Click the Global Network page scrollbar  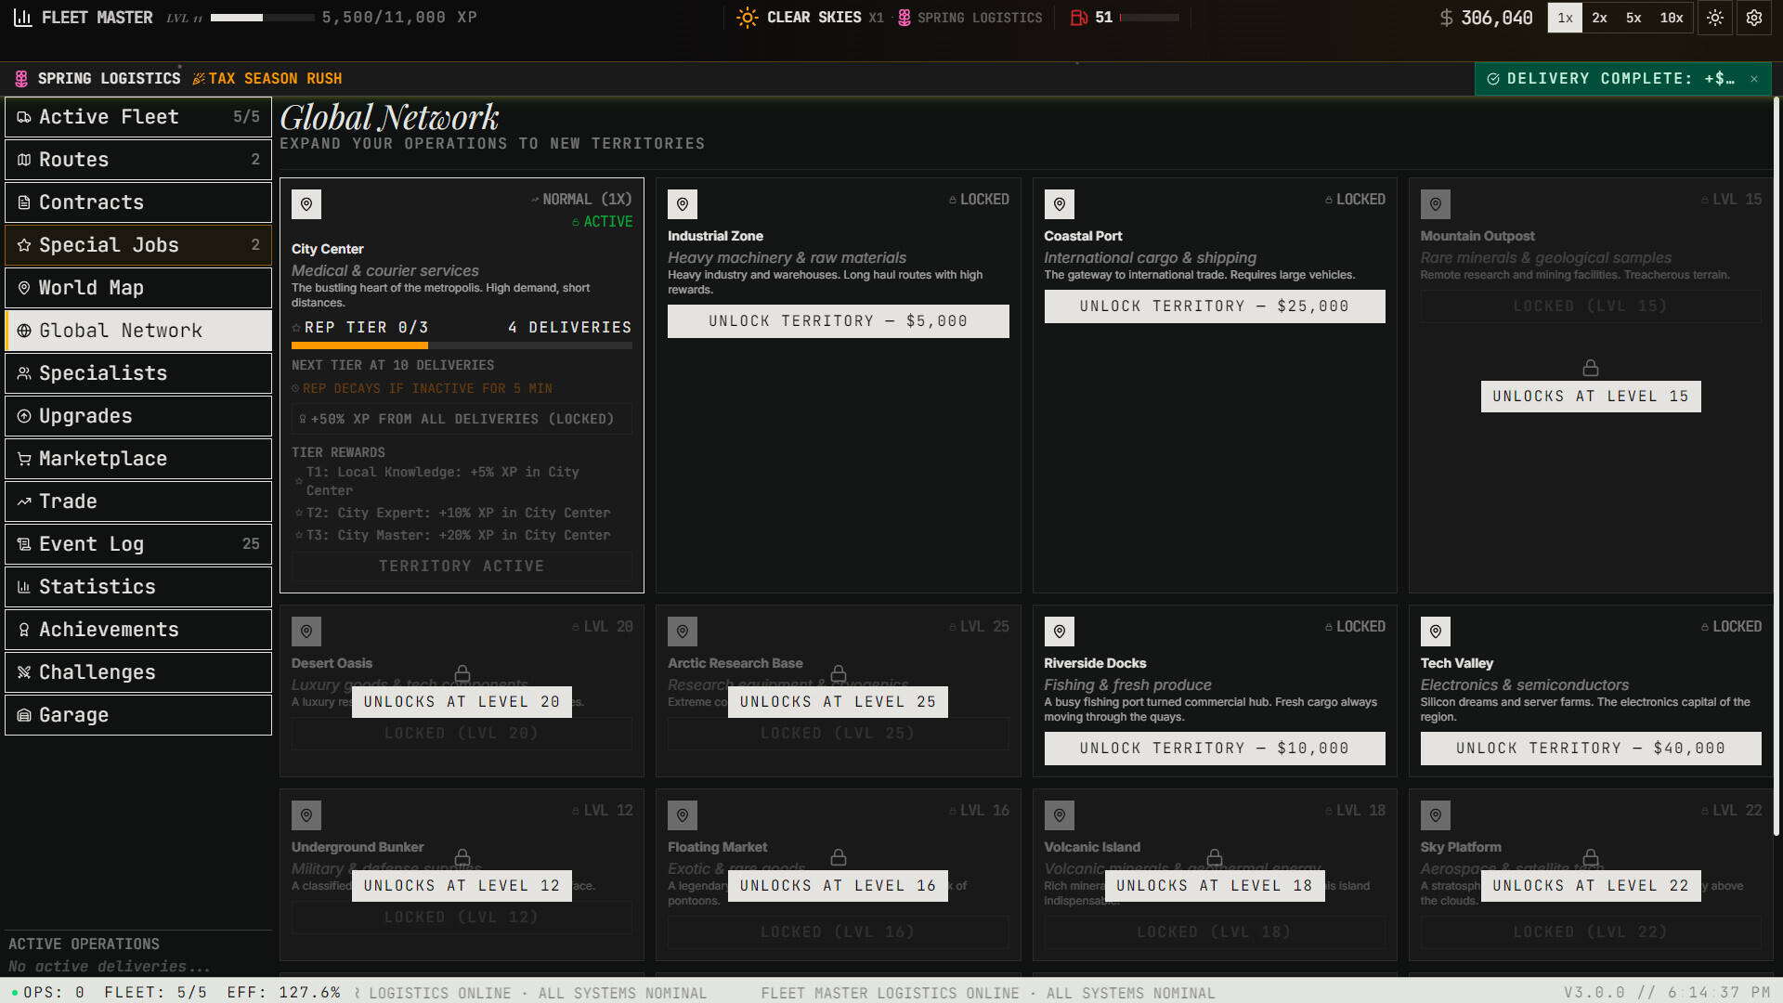[1776, 464]
